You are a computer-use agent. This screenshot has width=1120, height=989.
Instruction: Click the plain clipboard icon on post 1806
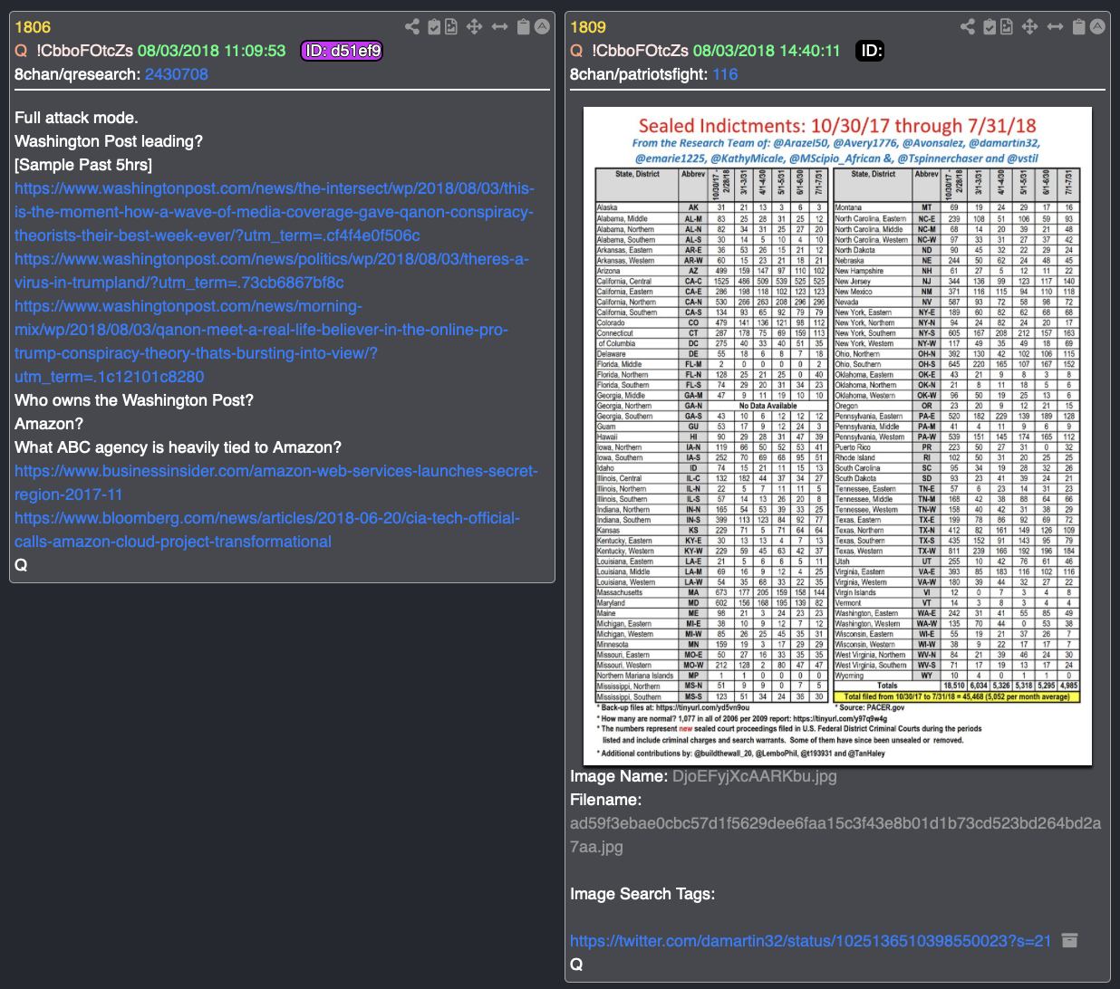[x=523, y=27]
